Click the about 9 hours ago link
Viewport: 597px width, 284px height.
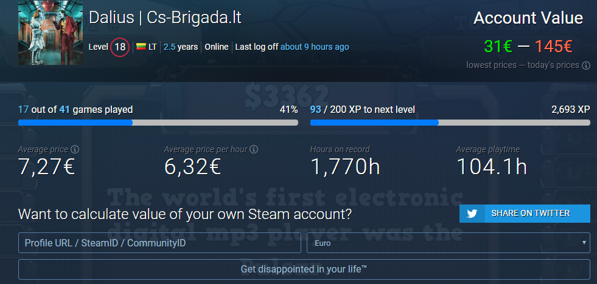pyautogui.click(x=315, y=47)
